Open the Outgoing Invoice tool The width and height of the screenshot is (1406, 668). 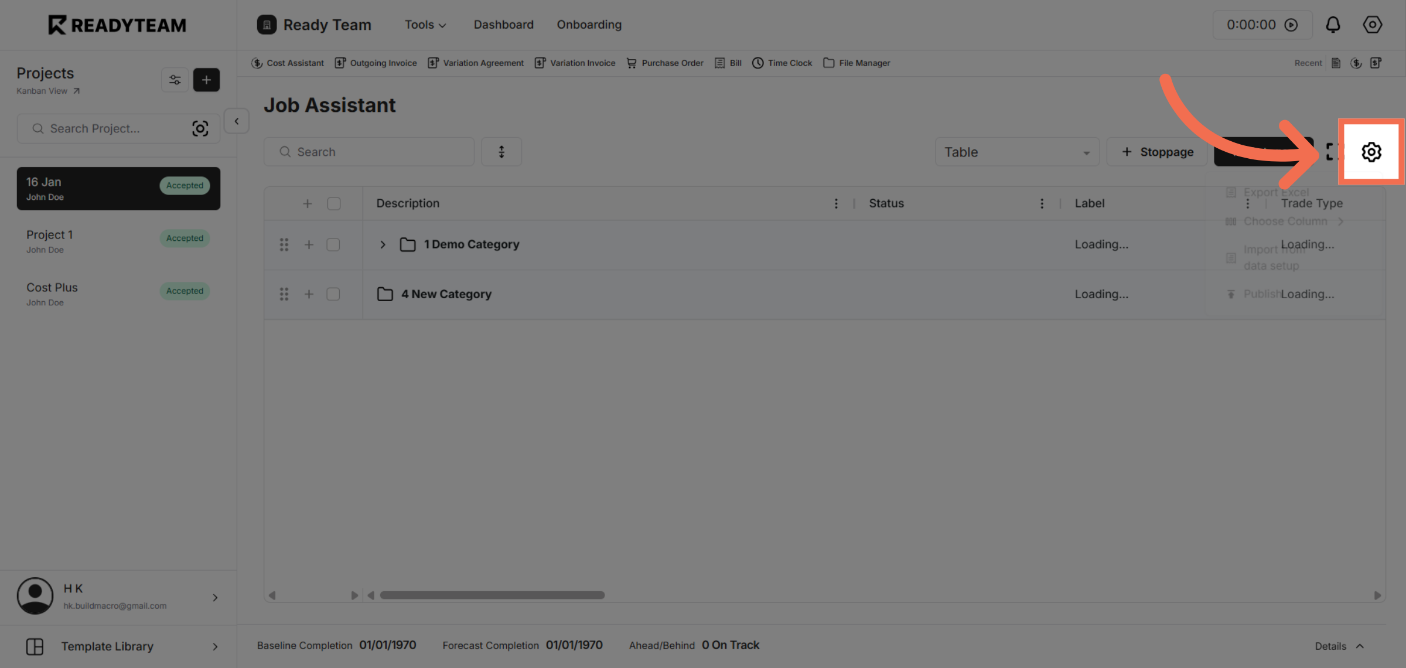click(376, 63)
